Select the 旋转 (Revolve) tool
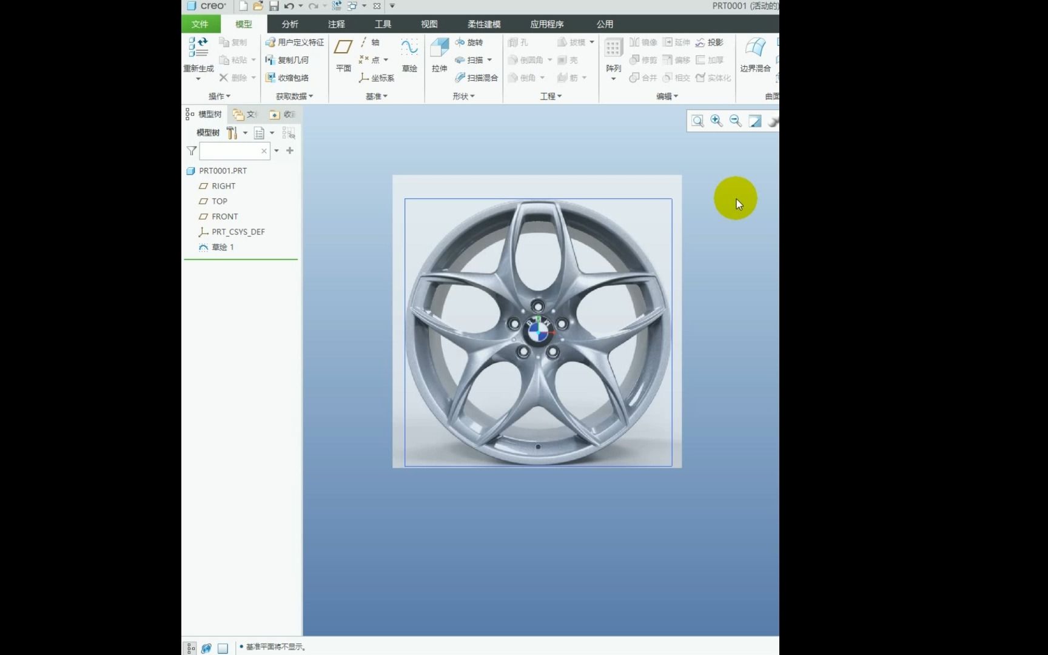The image size is (1048, 655). (x=469, y=42)
